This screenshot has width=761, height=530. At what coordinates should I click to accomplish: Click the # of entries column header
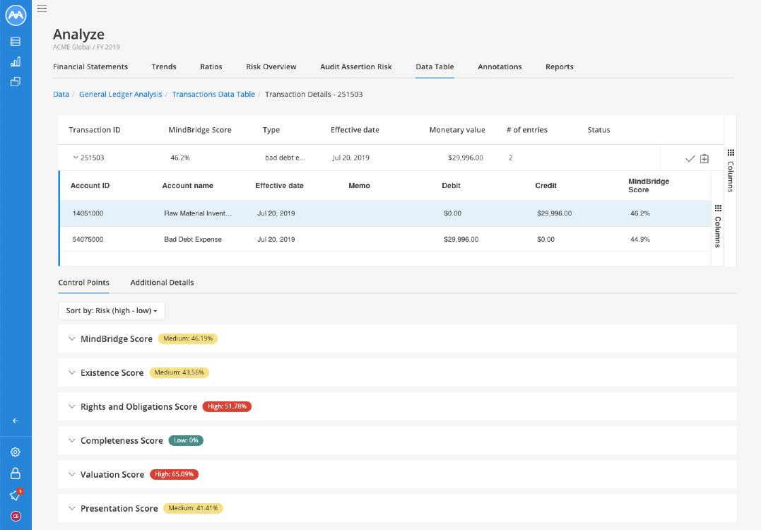pos(527,130)
